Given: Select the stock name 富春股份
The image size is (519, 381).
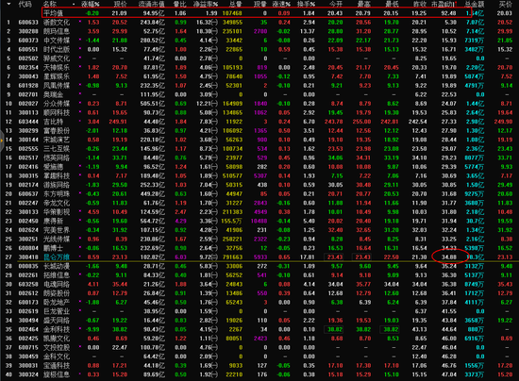Looking at the screenshot, I should click(57, 131).
